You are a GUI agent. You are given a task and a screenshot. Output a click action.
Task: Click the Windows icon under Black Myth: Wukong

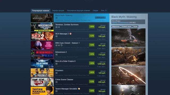(x=56, y=18)
